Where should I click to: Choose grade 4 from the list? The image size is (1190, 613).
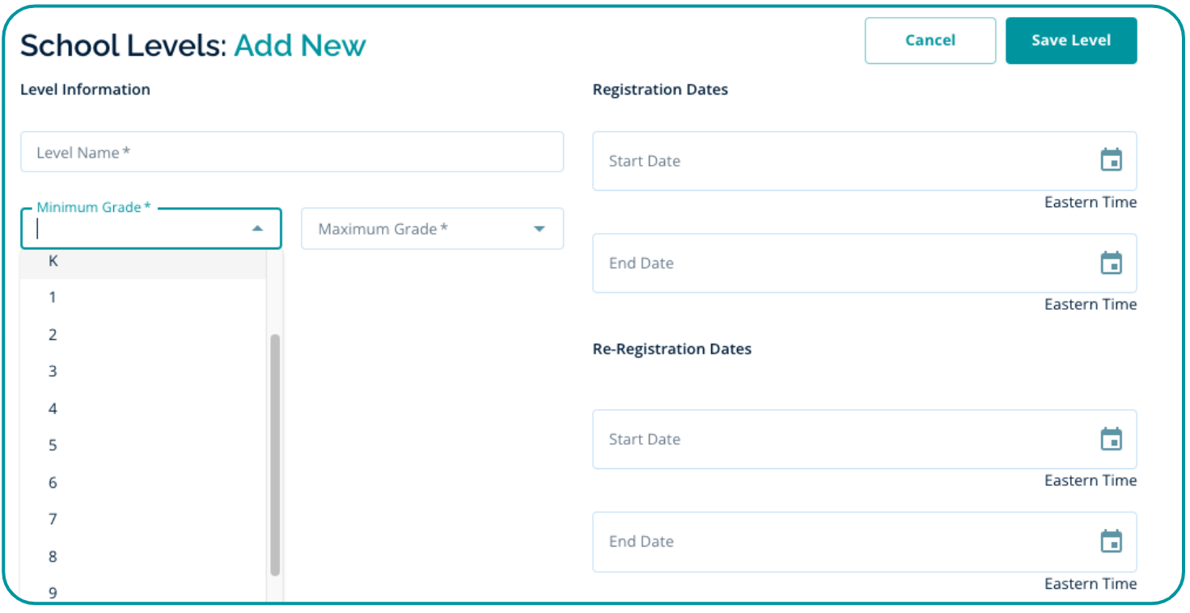point(53,409)
